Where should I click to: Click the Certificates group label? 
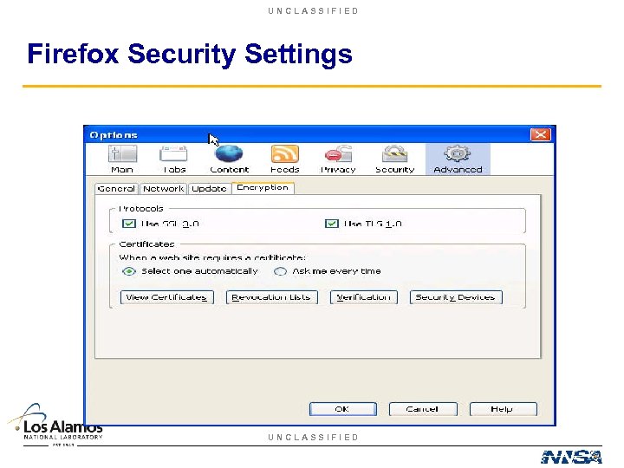(146, 244)
